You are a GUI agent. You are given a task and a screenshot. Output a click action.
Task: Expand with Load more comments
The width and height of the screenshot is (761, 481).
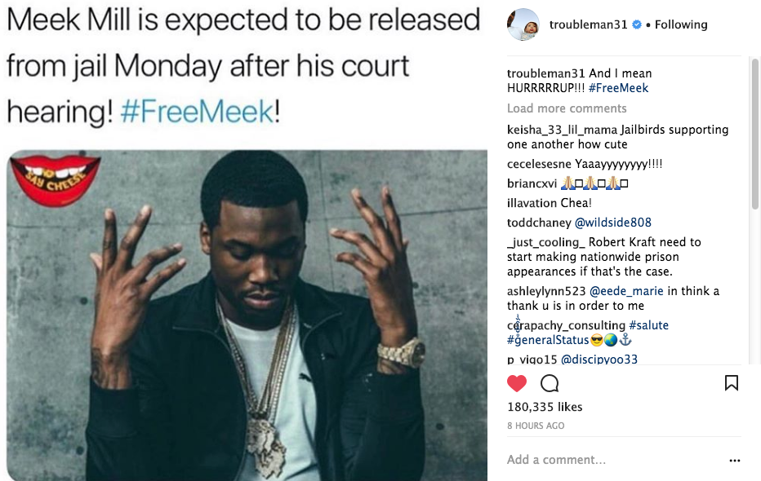567,108
